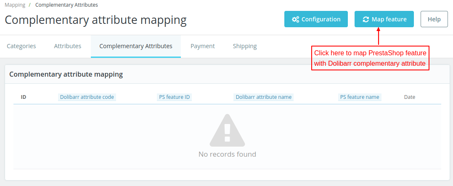This screenshot has height=186, width=453.
Task: Click the refresh icon on Map feature
Action: pos(366,19)
